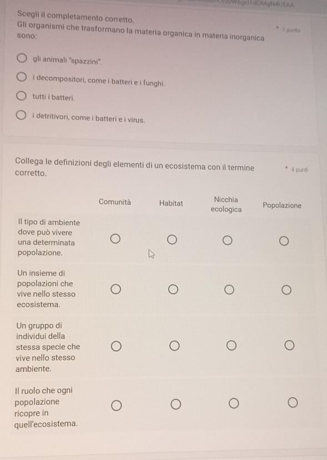
Task: Select Popolazione for Un insieme di popolazioni row
Action: point(286,290)
